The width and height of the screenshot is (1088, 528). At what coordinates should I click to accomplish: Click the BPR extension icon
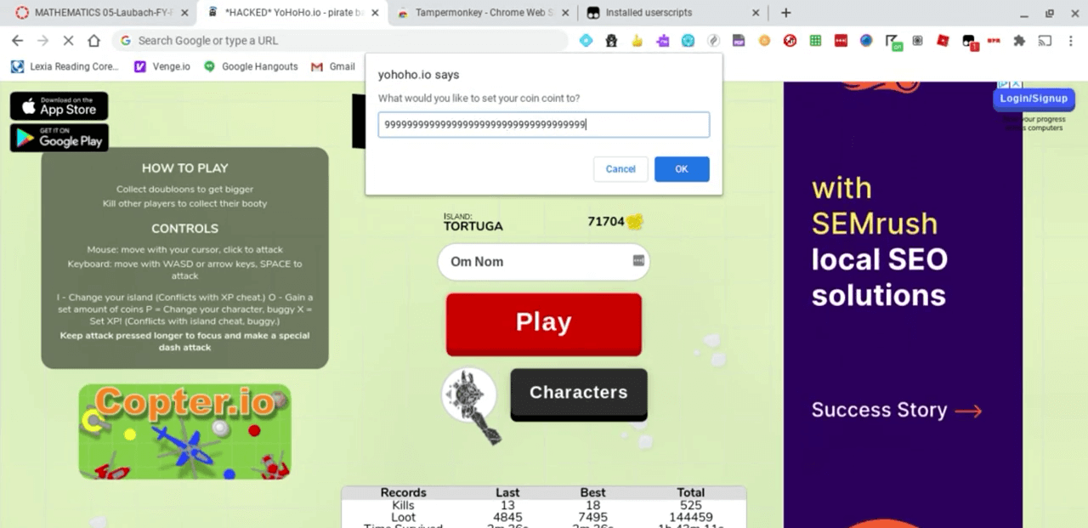coord(994,40)
